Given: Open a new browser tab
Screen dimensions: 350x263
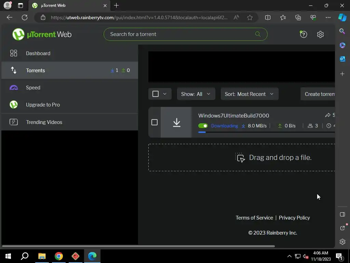Looking at the screenshot, I should click(116, 5).
